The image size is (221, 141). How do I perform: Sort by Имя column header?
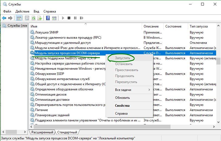coord(86,26)
